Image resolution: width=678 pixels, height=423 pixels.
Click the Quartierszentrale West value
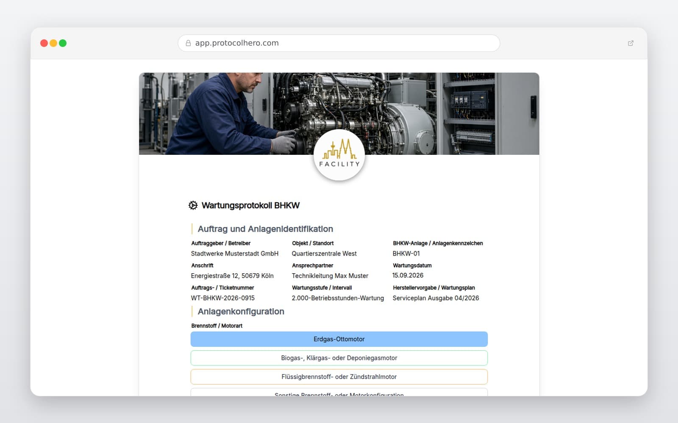324,254
